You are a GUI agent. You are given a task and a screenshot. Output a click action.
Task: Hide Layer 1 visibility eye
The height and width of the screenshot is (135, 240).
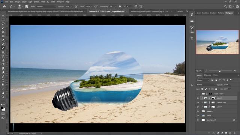(x=198, y=111)
